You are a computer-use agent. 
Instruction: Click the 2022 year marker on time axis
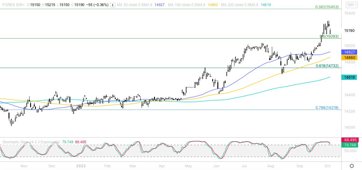click(81, 166)
